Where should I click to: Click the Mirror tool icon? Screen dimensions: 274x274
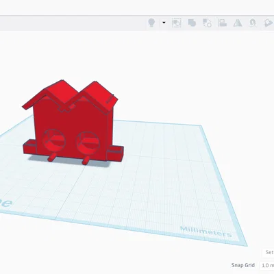[238, 23]
